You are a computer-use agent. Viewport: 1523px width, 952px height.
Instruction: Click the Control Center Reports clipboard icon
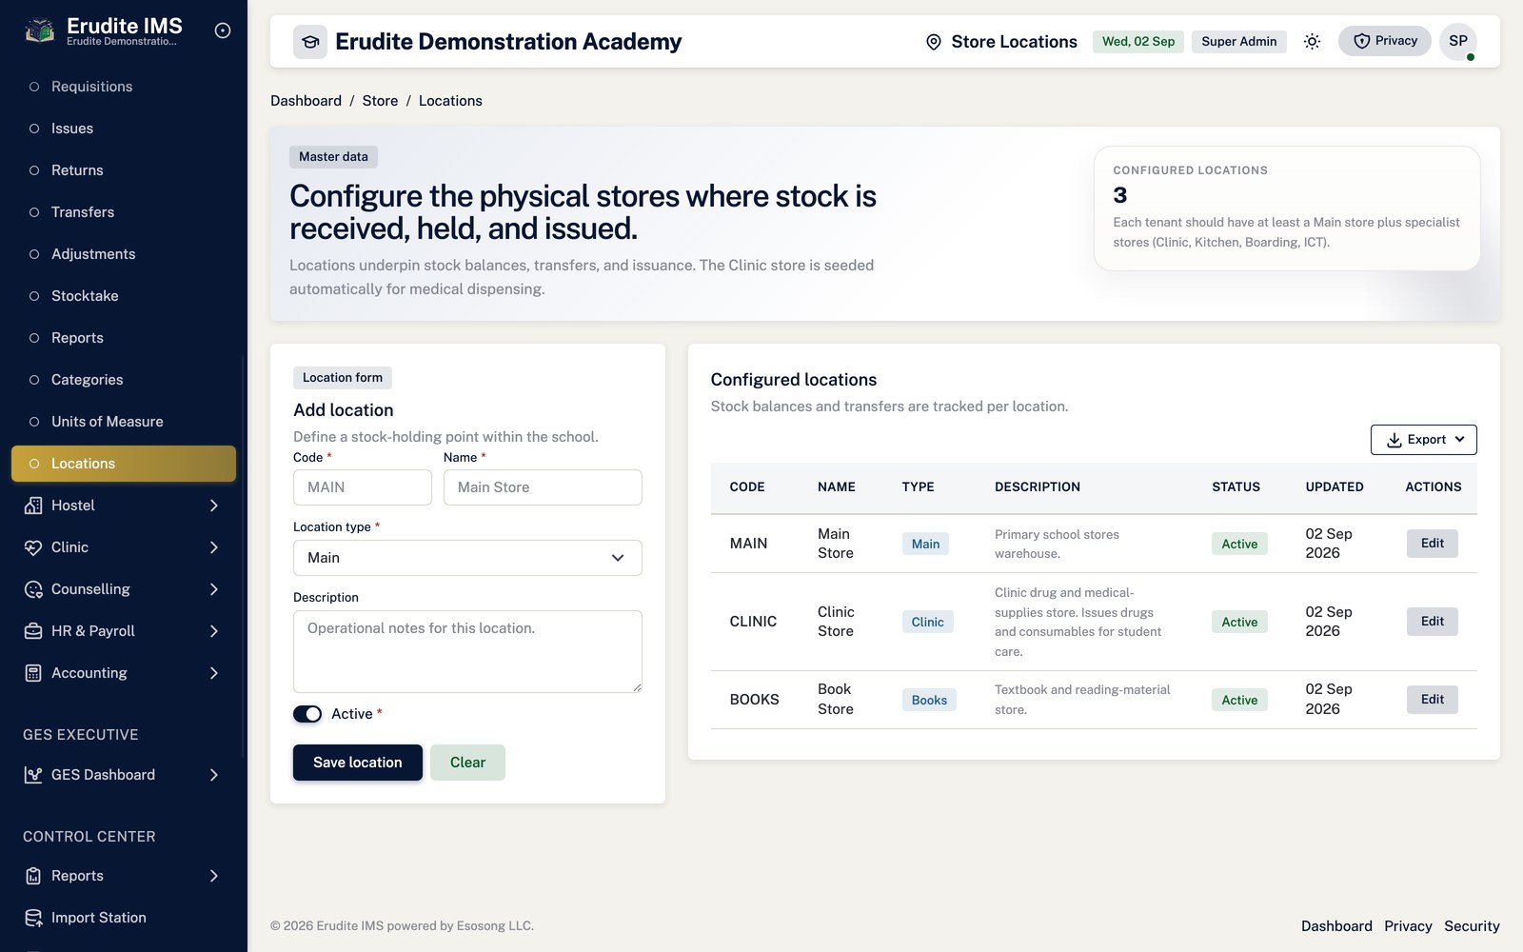pos(33,876)
